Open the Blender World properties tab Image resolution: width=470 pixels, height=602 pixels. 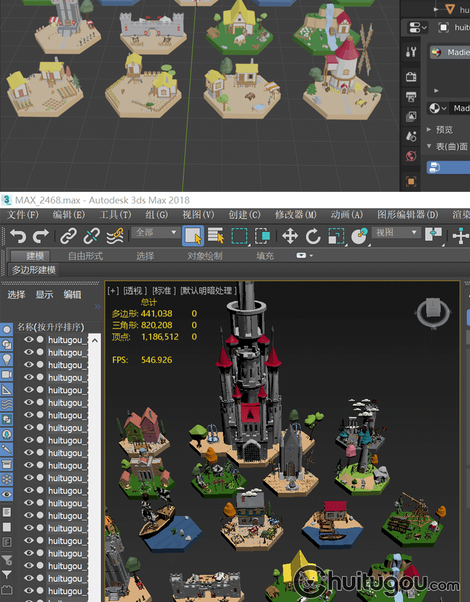click(x=411, y=156)
